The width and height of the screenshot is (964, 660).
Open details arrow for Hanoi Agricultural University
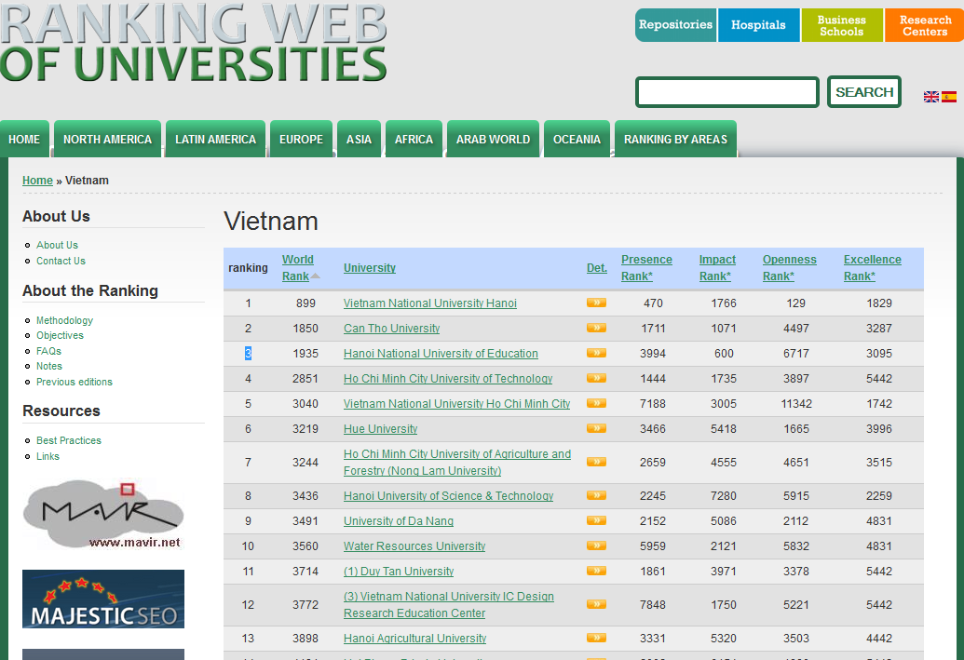tap(596, 638)
